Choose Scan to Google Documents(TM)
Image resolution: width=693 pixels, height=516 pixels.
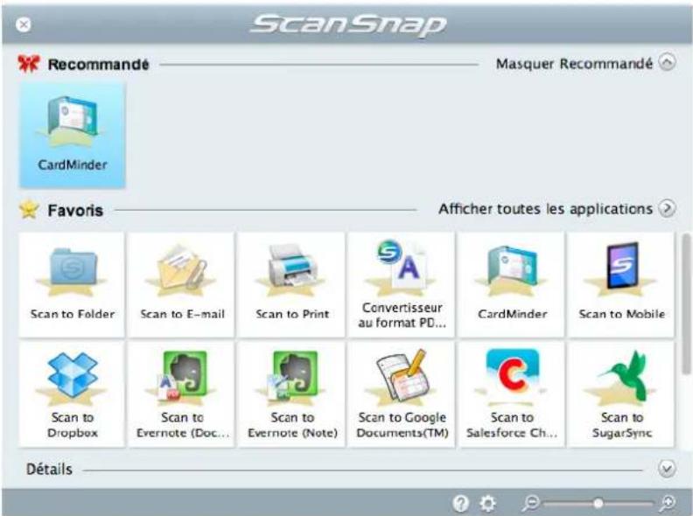pos(402,394)
